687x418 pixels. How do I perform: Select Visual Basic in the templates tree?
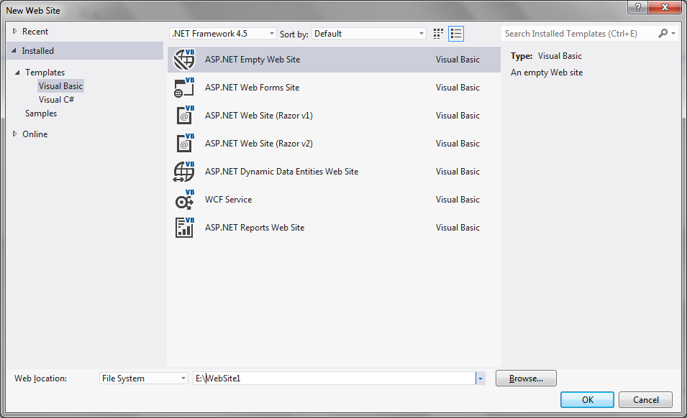coord(60,86)
